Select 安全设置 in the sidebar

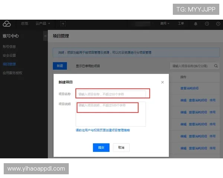9,55
